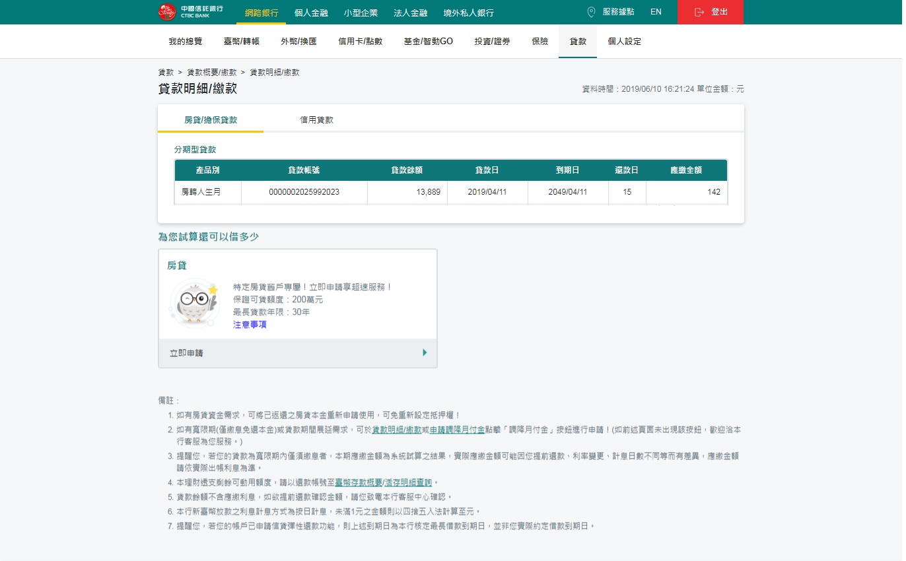This screenshot has width=906, height=561.
Task: Click the 貸款餘額 column header
Action: point(407,170)
